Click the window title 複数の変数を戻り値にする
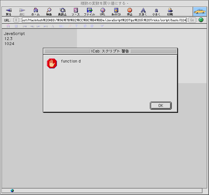This screenshot has width=209, height=195. tap(103, 3)
